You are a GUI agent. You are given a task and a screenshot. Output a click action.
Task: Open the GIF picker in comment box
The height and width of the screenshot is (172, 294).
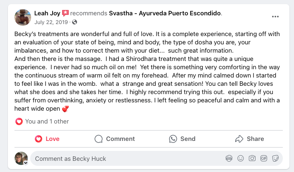pyautogui.click(x=263, y=158)
